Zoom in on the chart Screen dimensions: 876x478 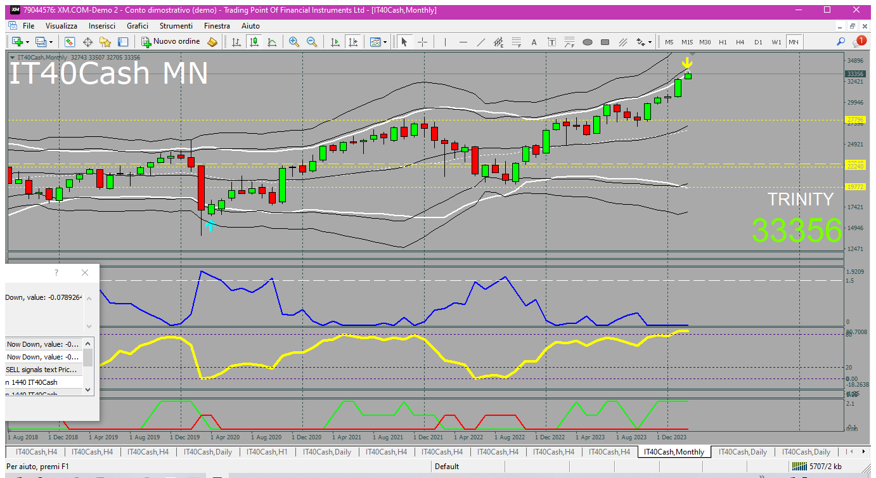click(294, 42)
